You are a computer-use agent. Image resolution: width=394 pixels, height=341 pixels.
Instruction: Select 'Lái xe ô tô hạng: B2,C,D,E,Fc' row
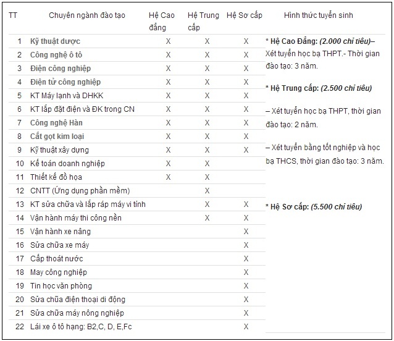[81, 327]
